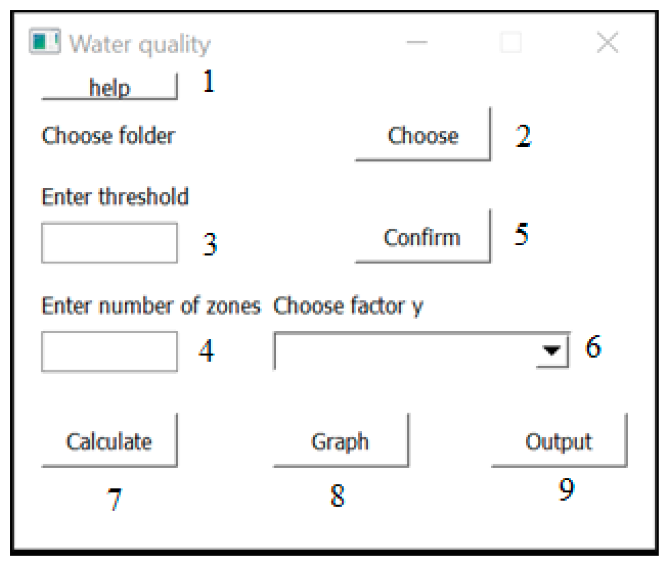The width and height of the screenshot is (666, 562).
Task: Maximize the Water quality window
Action: (x=511, y=43)
